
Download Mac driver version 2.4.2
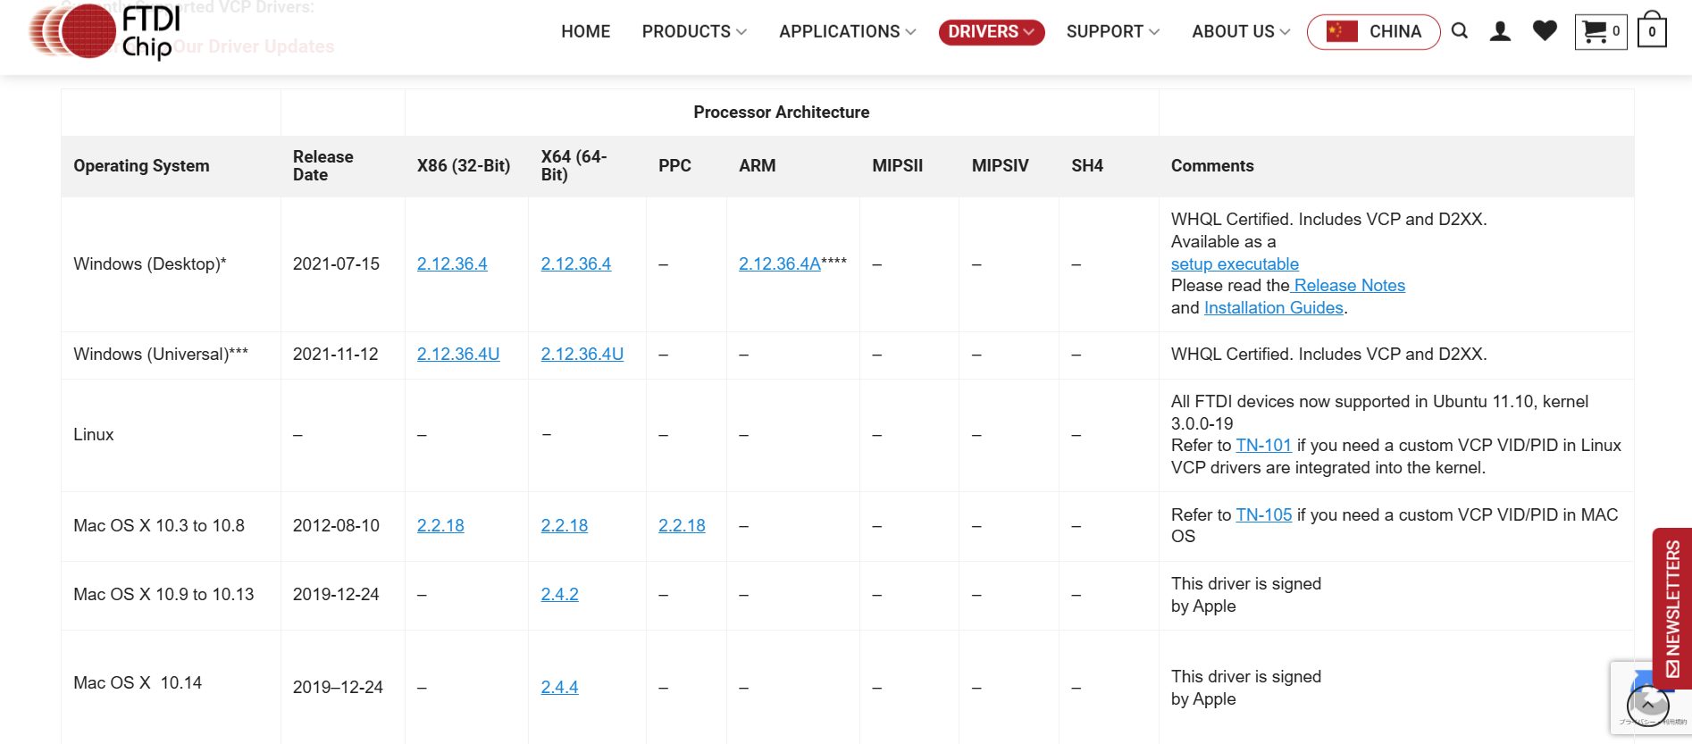pyautogui.click(x=559, y=594)
